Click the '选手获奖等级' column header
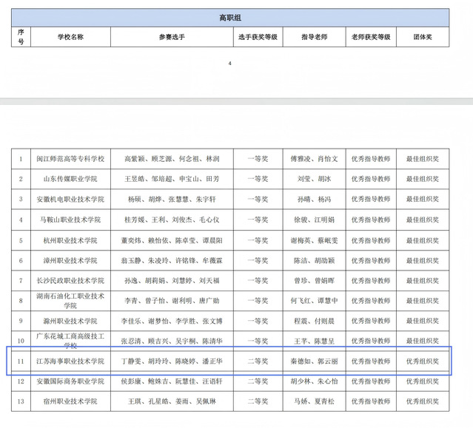The height and width of the screenshot is (428, 473). point(258,37)
